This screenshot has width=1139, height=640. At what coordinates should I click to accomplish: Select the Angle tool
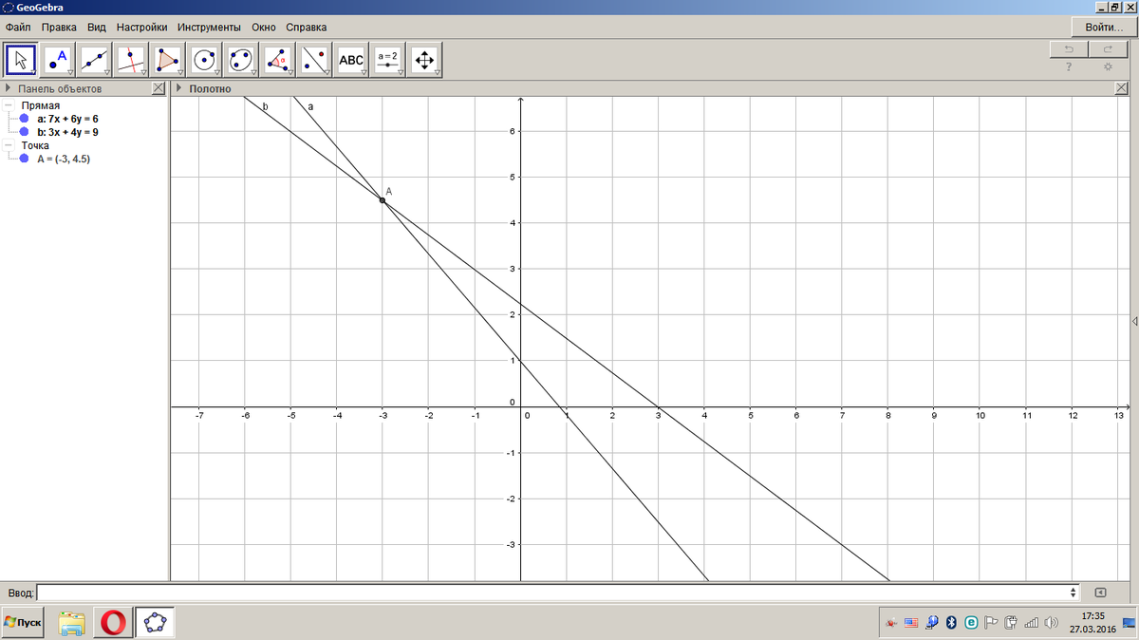pyautogui.click(x=277, y=60)
